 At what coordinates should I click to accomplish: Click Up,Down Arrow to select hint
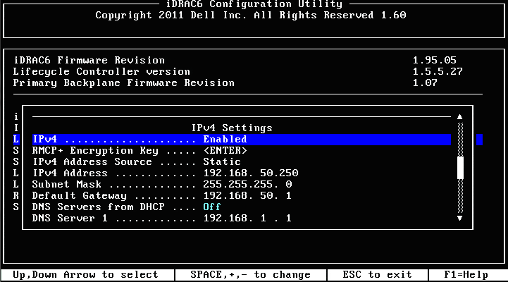click(x=85, y=275)
